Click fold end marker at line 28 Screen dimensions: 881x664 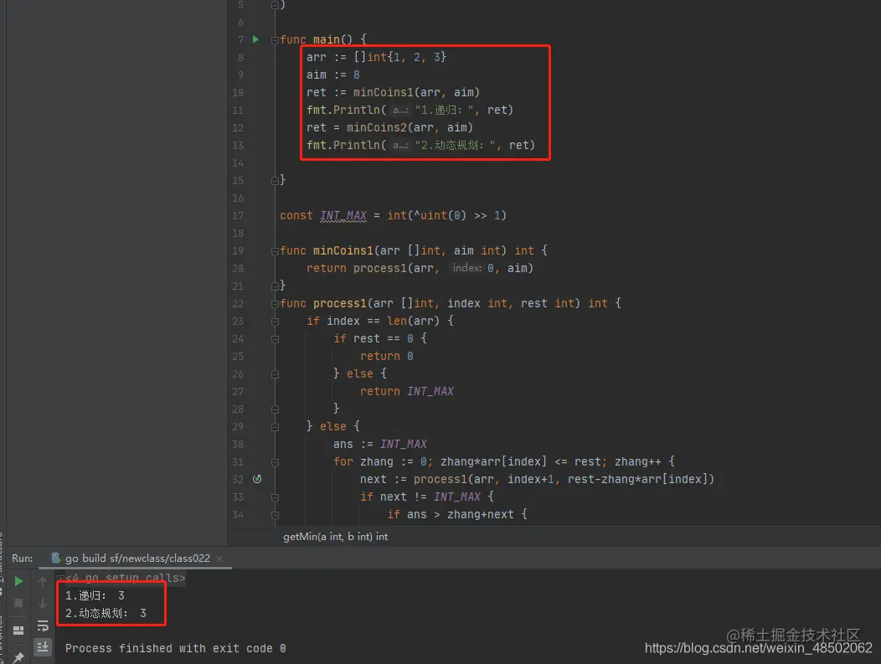(x=275, y=409)
